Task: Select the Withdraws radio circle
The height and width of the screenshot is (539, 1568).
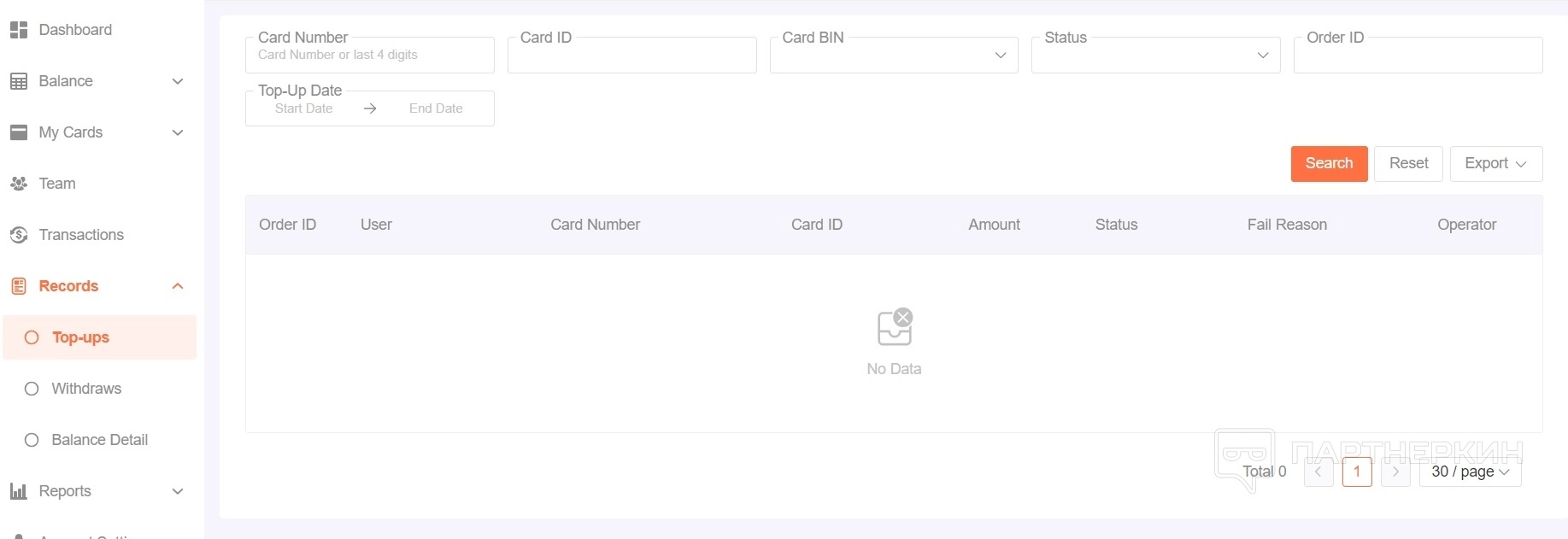Action: tap(32, 389)
